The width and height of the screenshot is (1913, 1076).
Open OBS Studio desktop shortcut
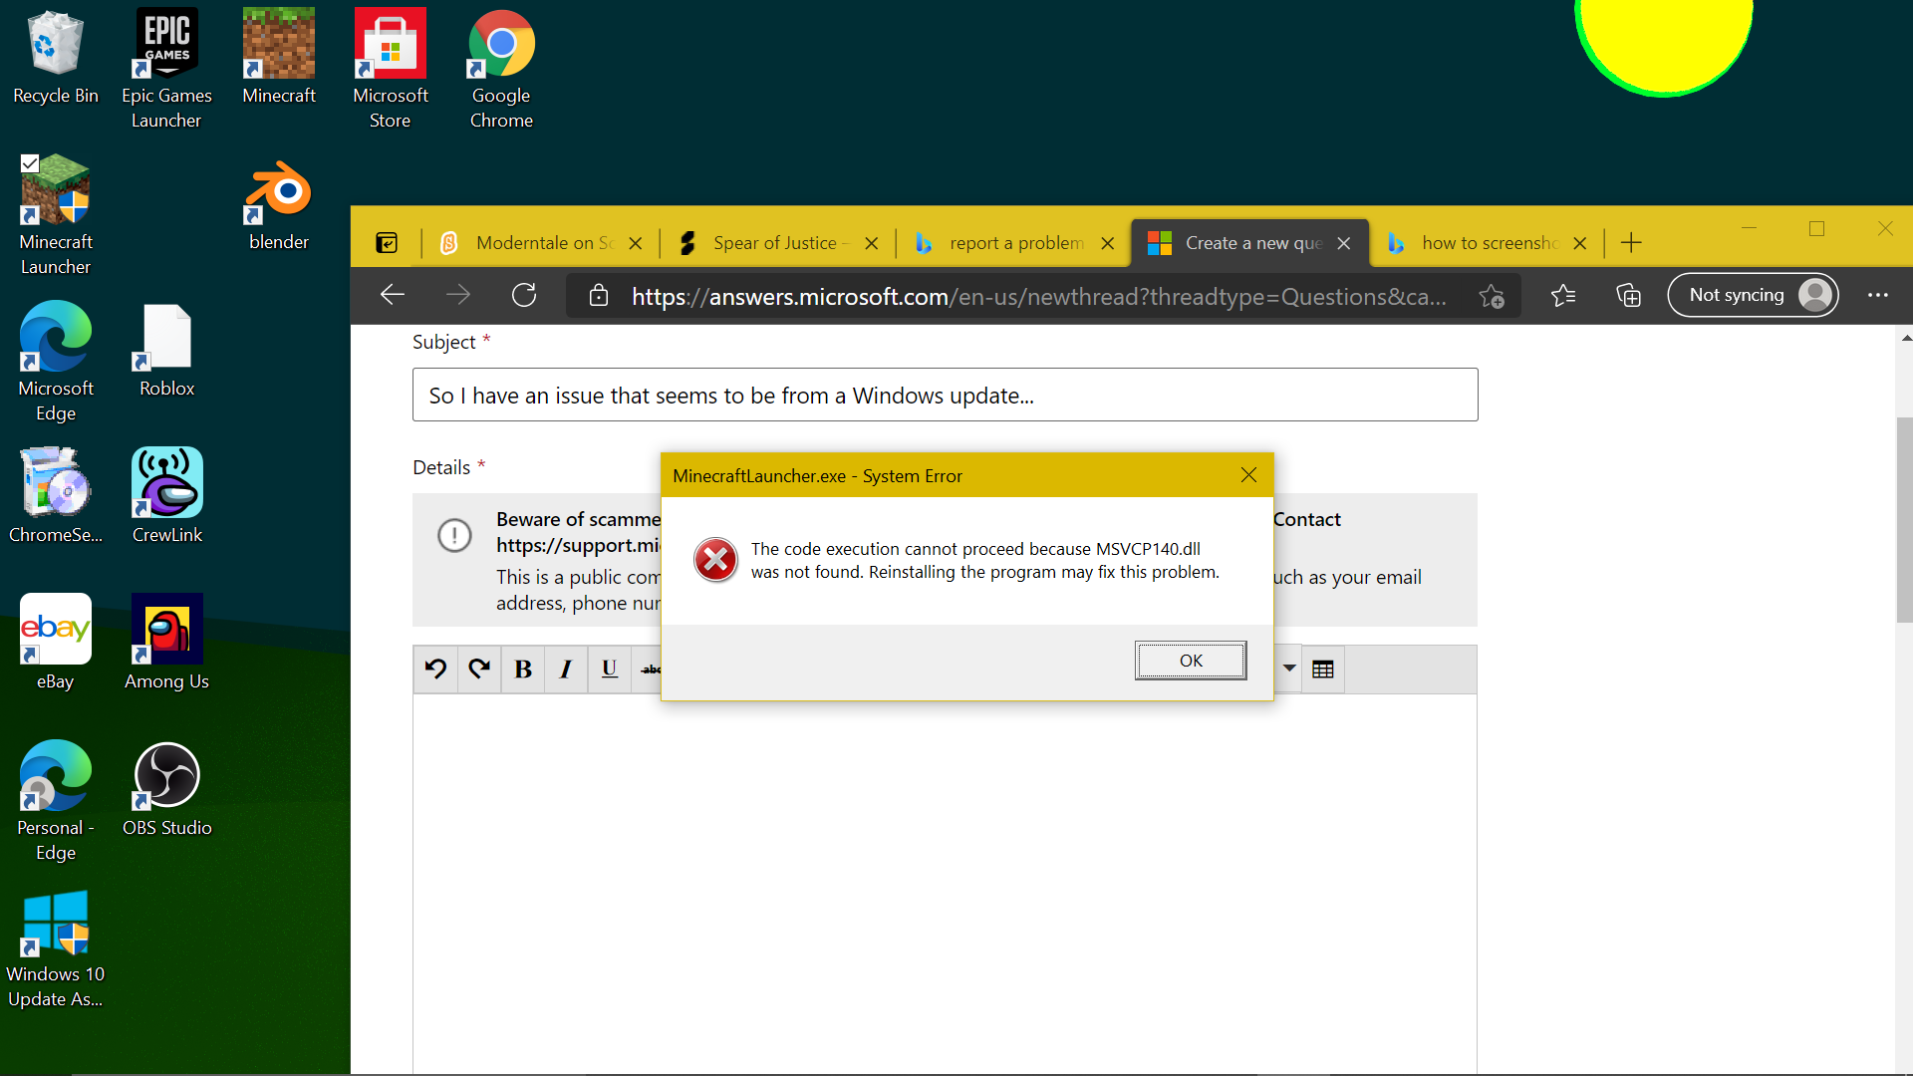pos(166,789)
